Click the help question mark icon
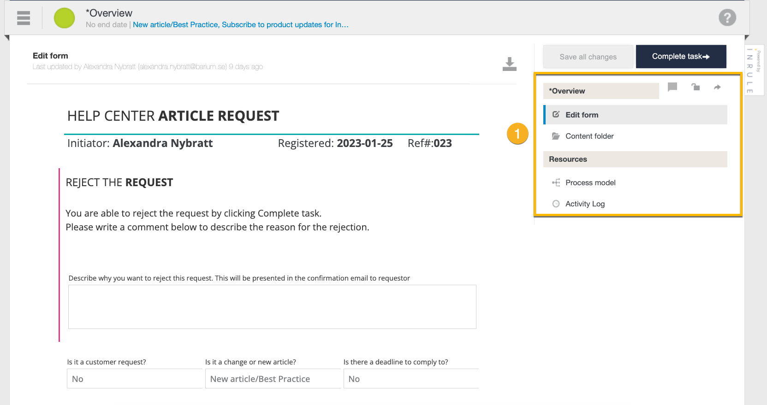Screen dimensions: 767x405 (x=727, y=18)
